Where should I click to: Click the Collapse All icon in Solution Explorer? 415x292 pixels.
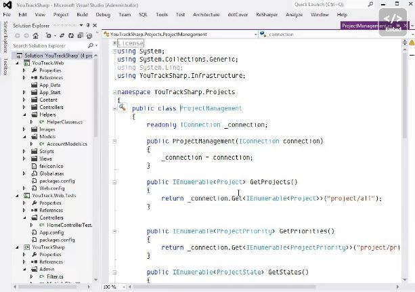pos(80,35)
